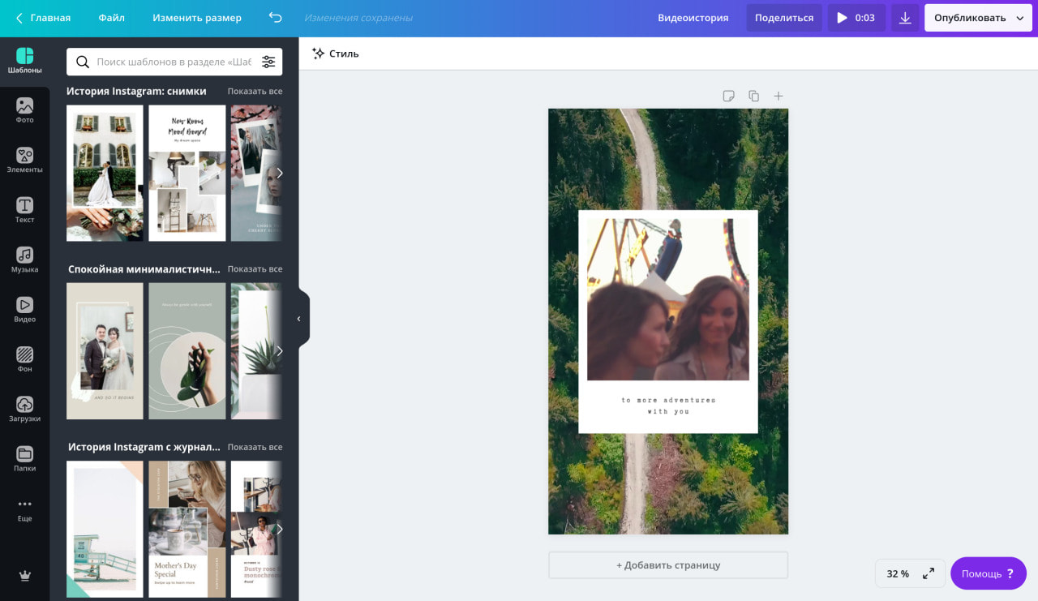Click the undo arrow icon

click(x=275, y=18)
